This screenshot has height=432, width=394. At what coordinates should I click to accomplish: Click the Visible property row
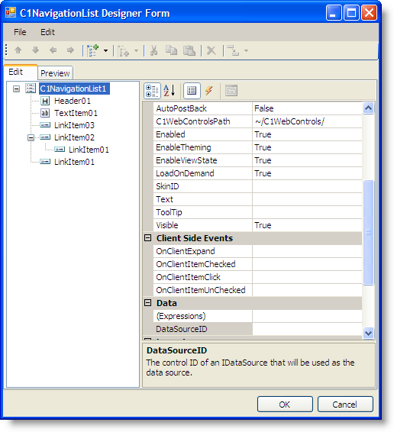(x=257, y=225)
